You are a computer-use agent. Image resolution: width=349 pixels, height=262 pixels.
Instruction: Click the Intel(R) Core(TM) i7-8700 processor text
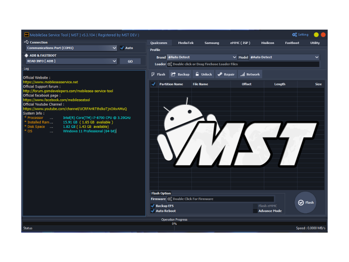97,118
